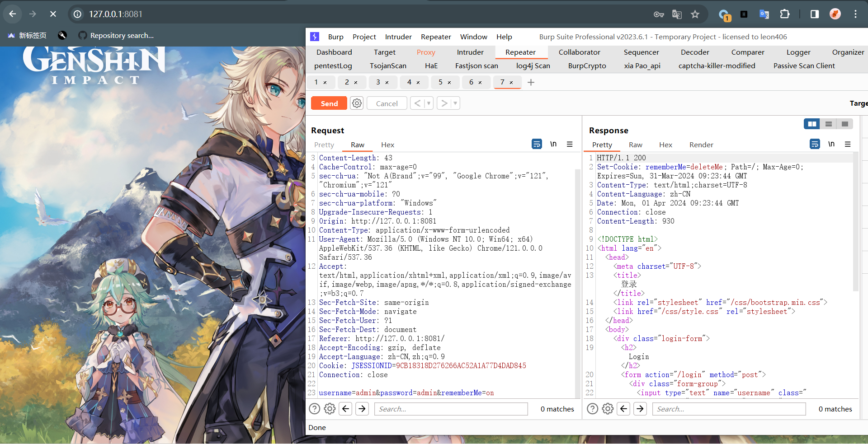Switch to Dashboard tab
868x444 pixels.
point(334,52)
